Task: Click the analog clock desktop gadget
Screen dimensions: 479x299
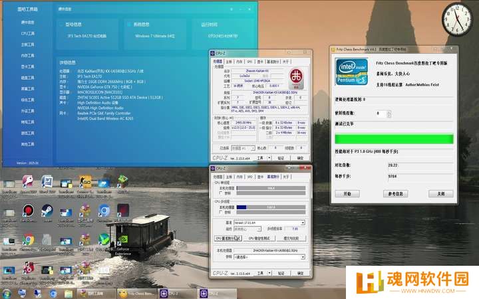Action: click(457, 19)
